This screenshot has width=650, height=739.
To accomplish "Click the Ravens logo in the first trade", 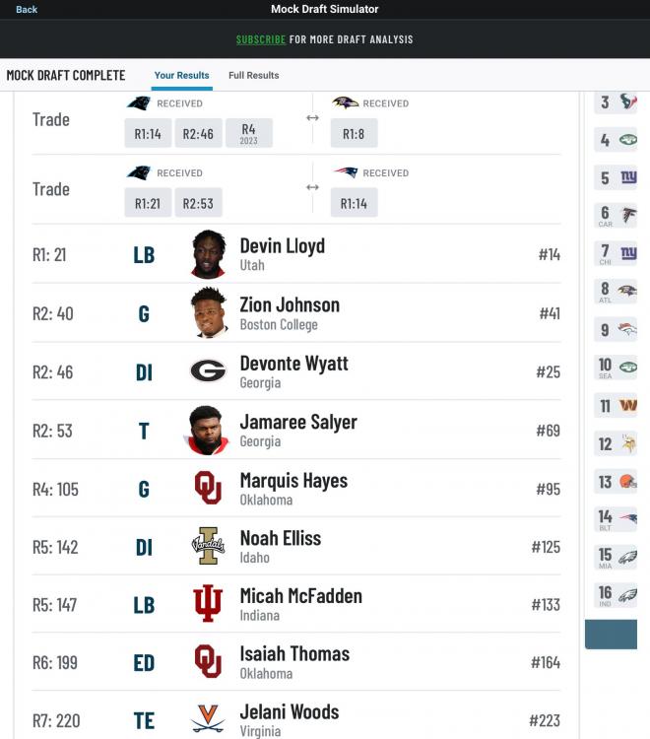I will pos(345,102).
